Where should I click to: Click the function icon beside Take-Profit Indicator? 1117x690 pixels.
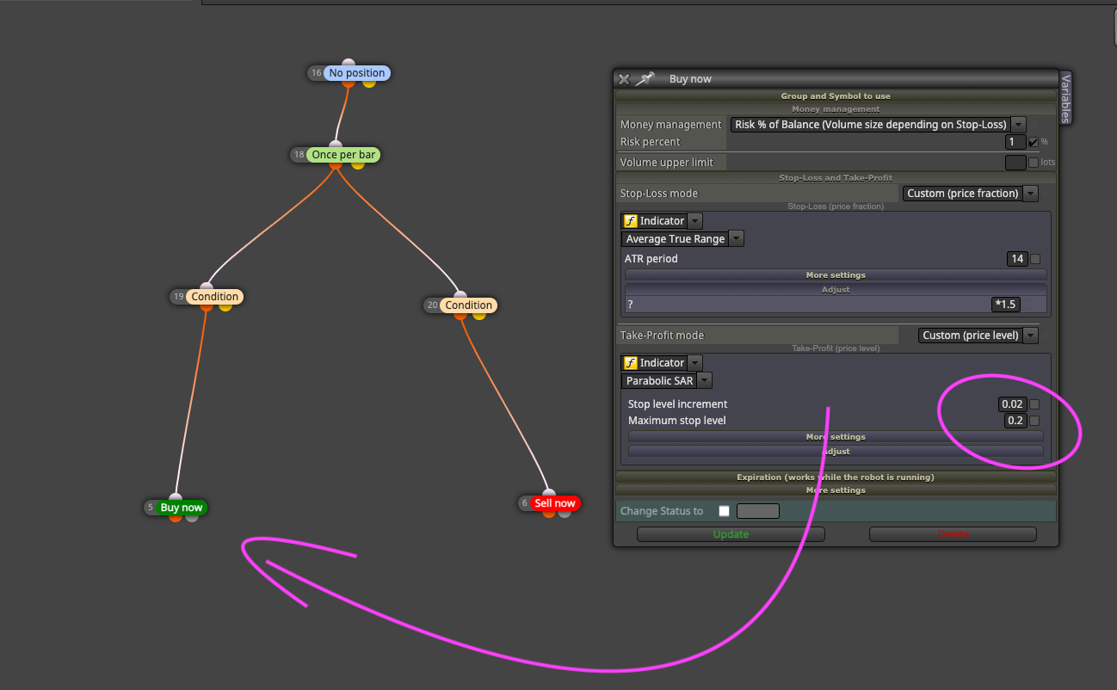coord(630,363)
